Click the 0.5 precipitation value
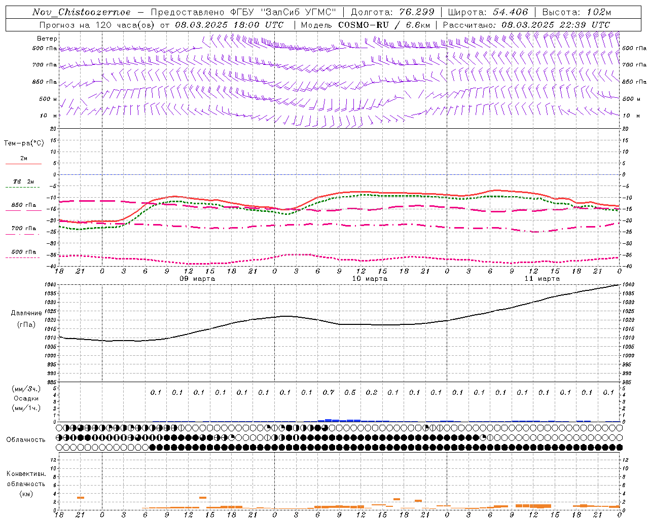This screenshot has width=649, height=519. [x=350, y=392]
